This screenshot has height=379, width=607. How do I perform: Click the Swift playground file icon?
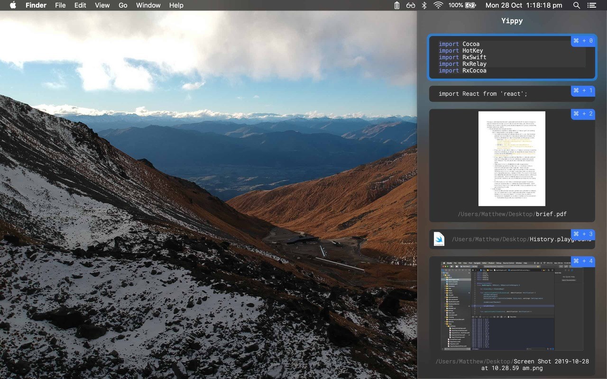tap(439, 239)
